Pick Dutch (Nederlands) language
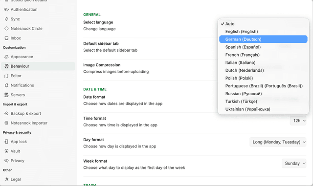Screen dimensions: 313x186 263,70
